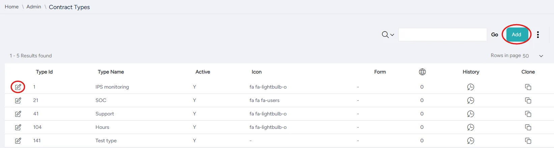View history of IPS monitoring type

(471, 87)
